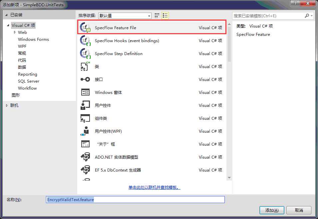This screenshot has height=219, width=318.
Task: Click "SpecFlow Feature File" row text
Action: [x=116, y=28]
